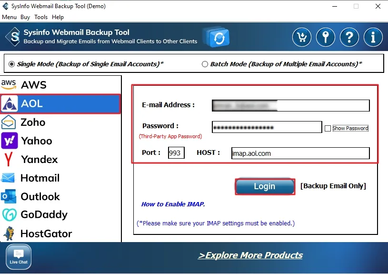Open the activation key icon

coord(325,37)
